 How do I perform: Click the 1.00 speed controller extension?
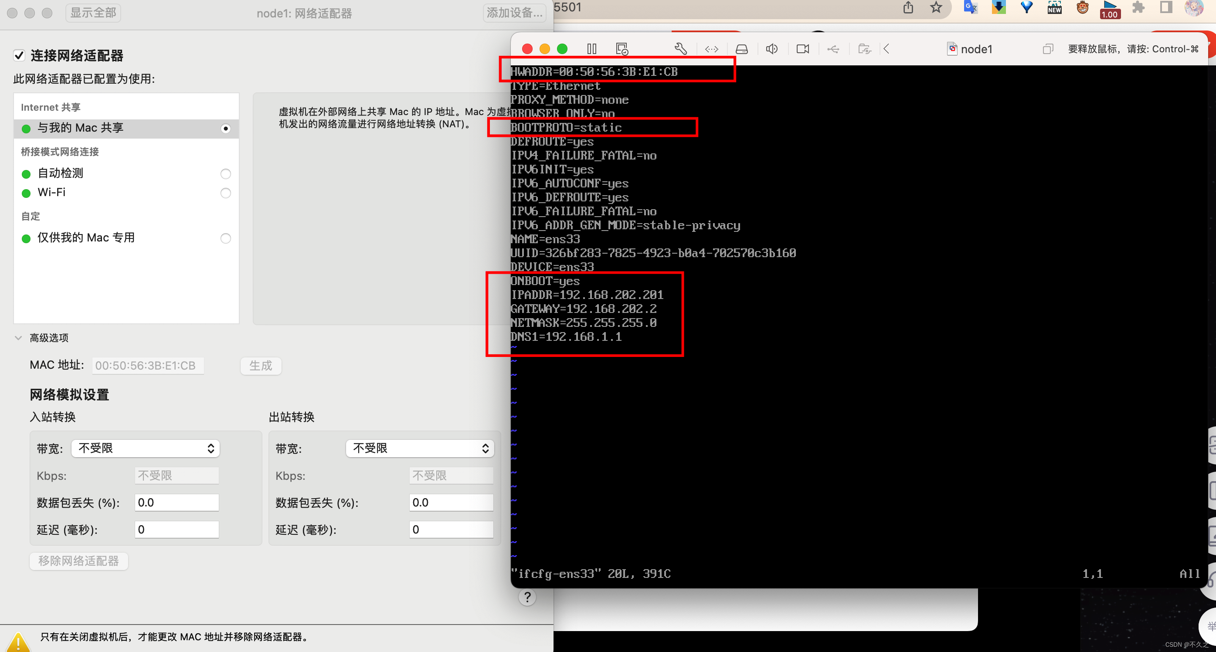click(x=1109, y=10)
